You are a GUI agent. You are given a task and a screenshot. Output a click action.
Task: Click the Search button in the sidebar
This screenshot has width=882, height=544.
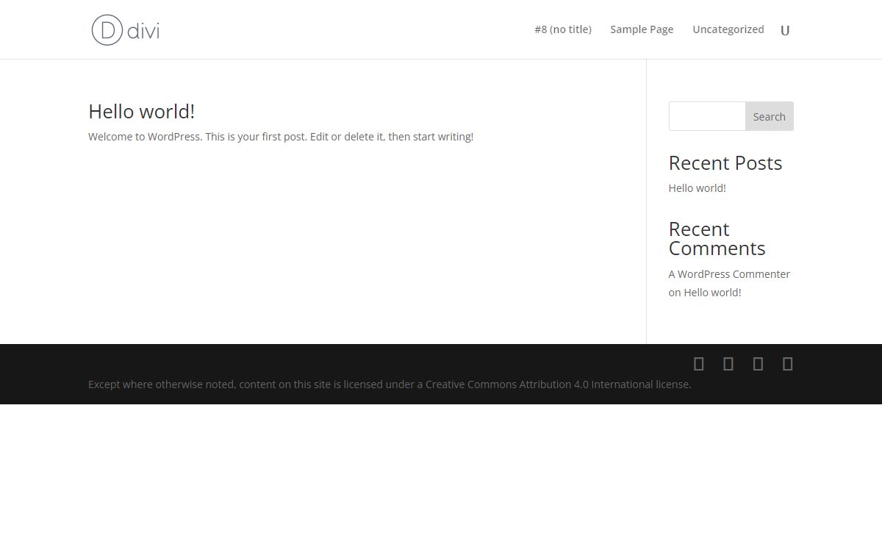770,116
